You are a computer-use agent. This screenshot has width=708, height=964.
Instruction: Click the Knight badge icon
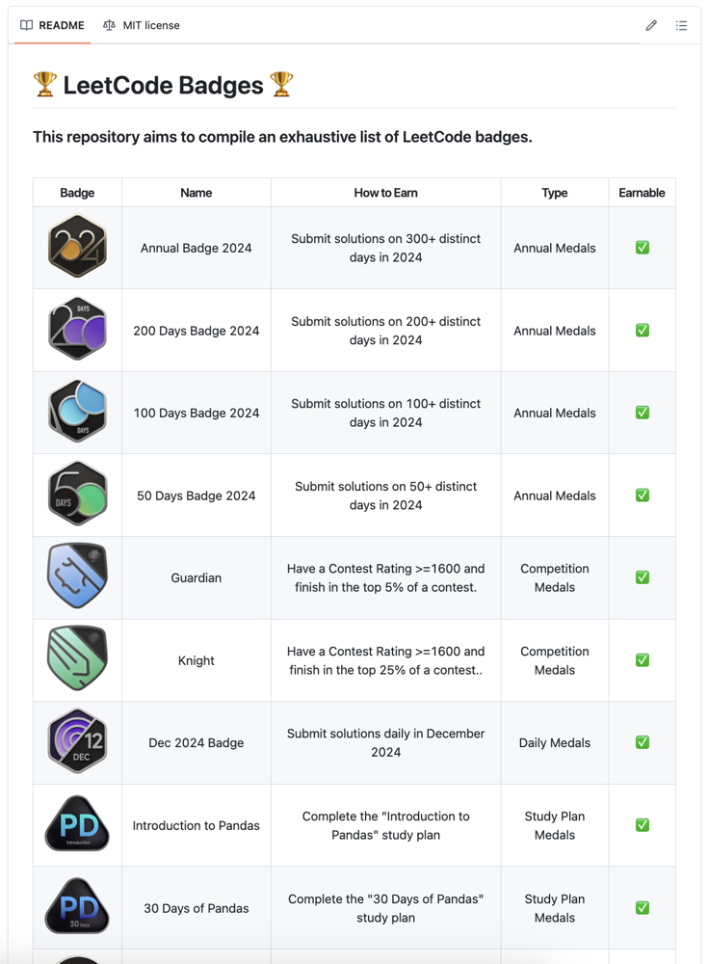pos(77,659)
